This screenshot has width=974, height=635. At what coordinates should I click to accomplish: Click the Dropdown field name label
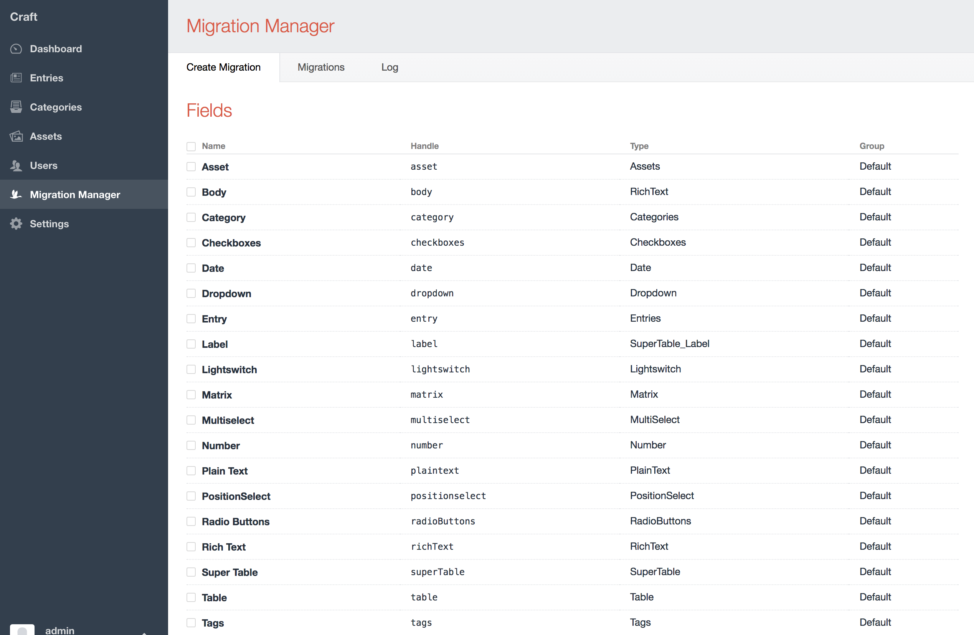tap(226, 294)
